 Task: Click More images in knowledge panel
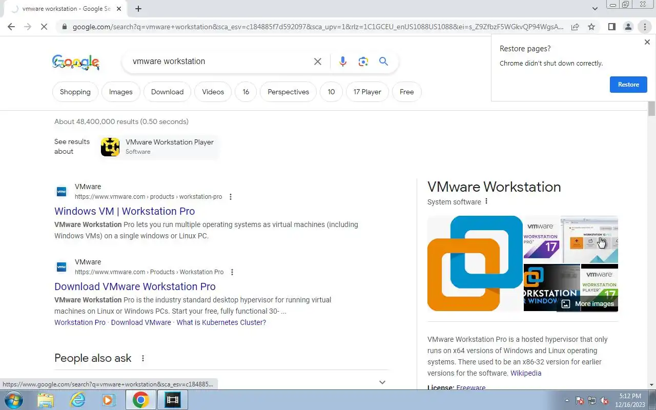(x=587, y=303)
